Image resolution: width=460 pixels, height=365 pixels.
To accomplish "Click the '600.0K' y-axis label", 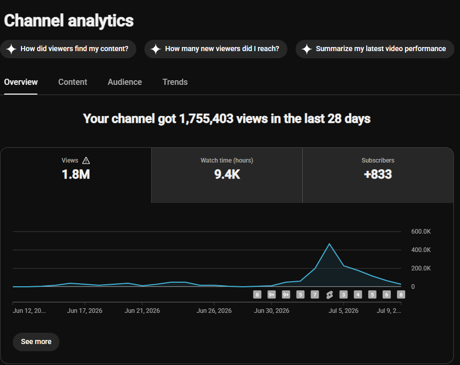I will [x=421, y=232].
